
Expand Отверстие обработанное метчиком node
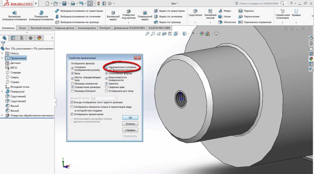[x=2, y=115]
